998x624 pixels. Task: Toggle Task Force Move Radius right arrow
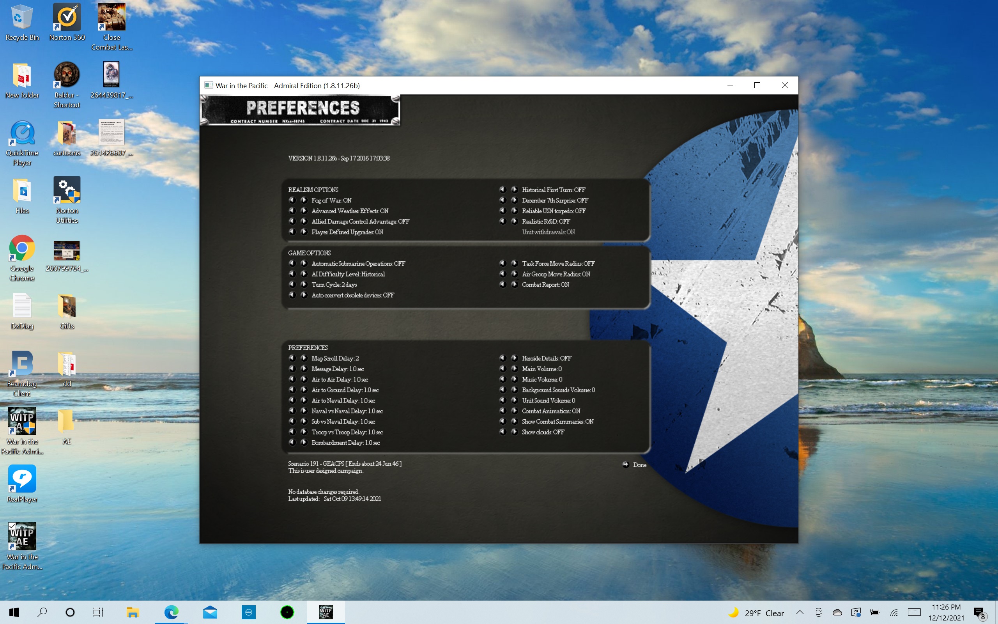(514, 263)
